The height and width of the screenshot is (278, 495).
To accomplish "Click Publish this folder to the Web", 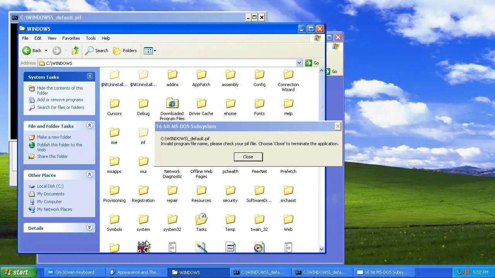I will pyautogui.click(x=60, y=147).
